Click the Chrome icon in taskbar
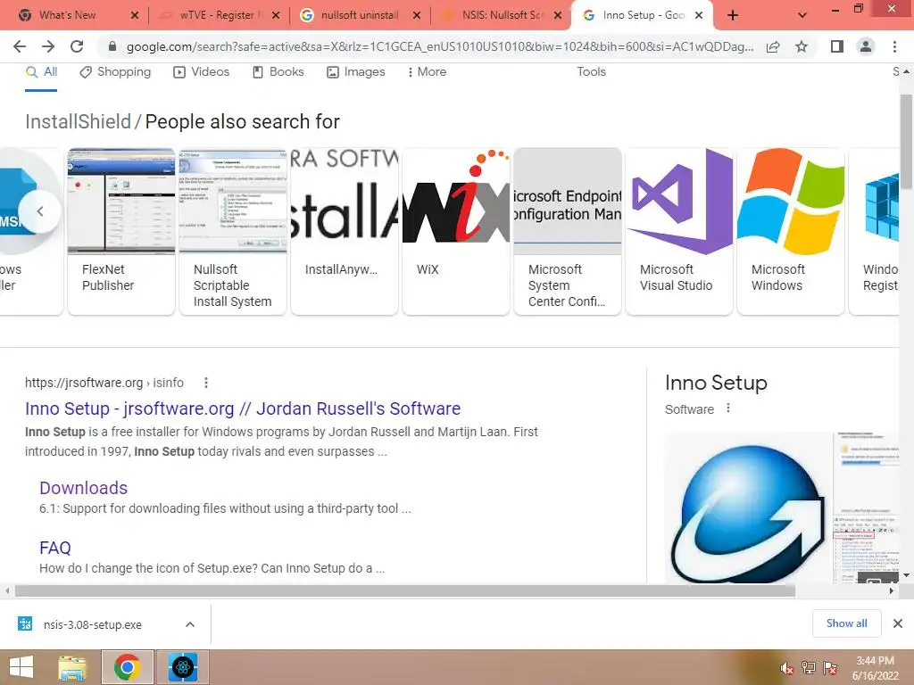The width and height of the screenshot is (914, 685). (128, 667)
